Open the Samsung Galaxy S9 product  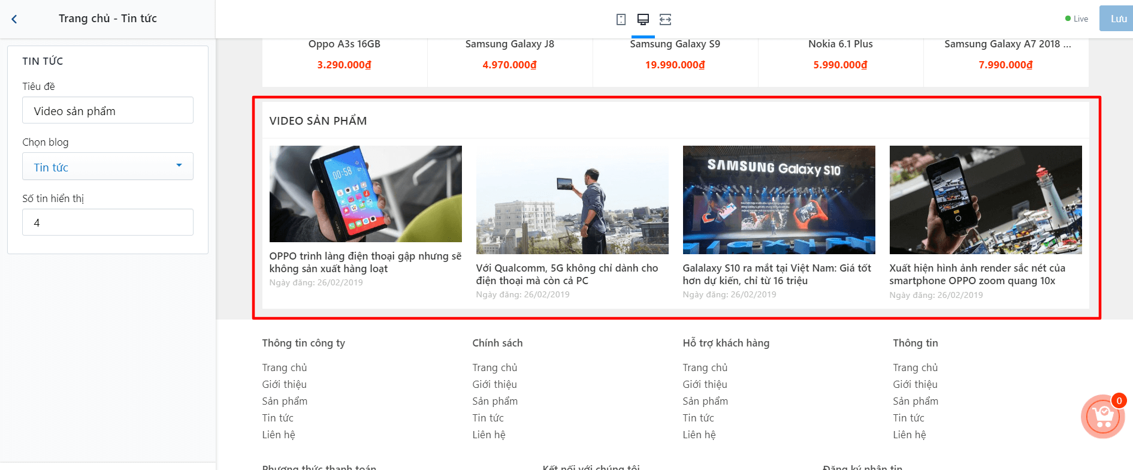(x=675, y=44)
